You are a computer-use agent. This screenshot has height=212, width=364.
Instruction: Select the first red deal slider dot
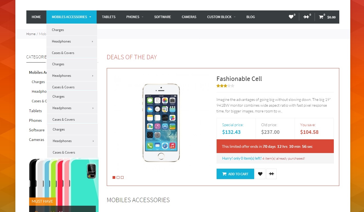coord(114,177)
